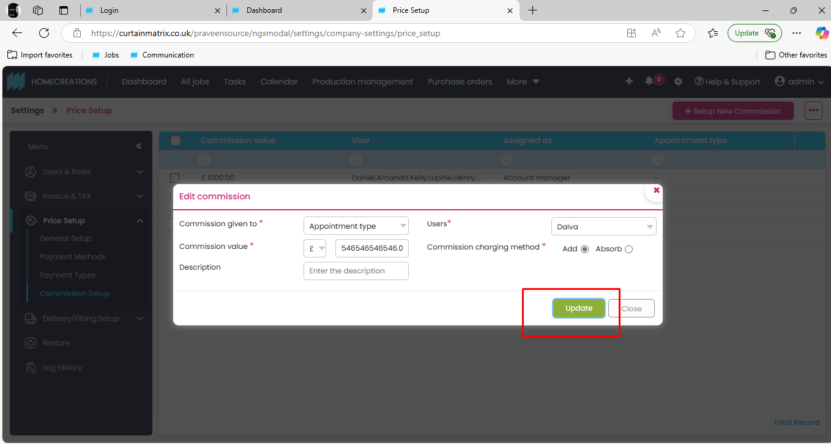Click the plus icon in header
Screen dimensions: 831x444
628,81
